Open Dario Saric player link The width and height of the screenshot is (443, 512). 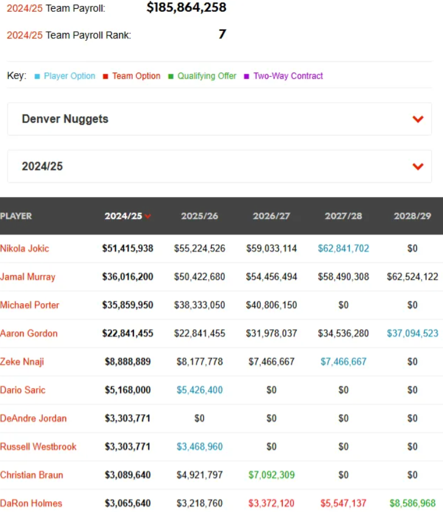point(23,390)
